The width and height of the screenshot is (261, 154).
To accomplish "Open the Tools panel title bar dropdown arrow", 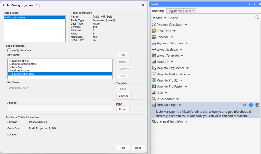I will pyautogui.click(x=249, y=4).
